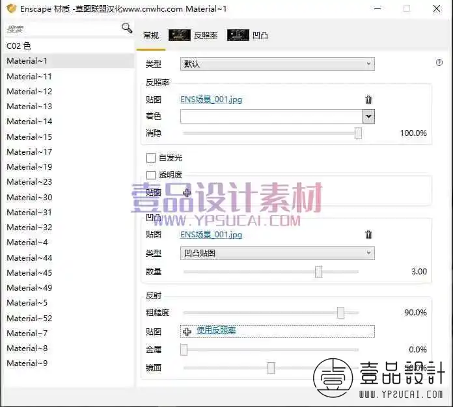Add a roughness texture with plus icon
Viewport: 453px width, 407px height.
click(187, 332)
